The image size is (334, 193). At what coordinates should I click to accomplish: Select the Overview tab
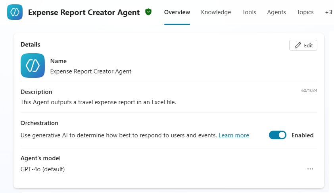click(x=177, y=12)
